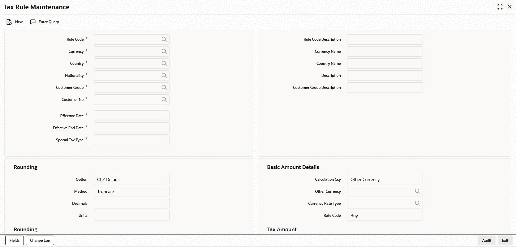The image size is (516, 247).
Task: Close the Tax Rule Maintenance screen
Action: 510,7
